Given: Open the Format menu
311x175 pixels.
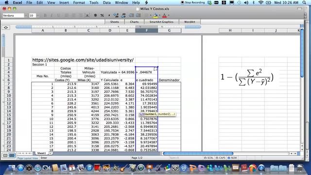Looking at the screenshot, I should [79, 2].
